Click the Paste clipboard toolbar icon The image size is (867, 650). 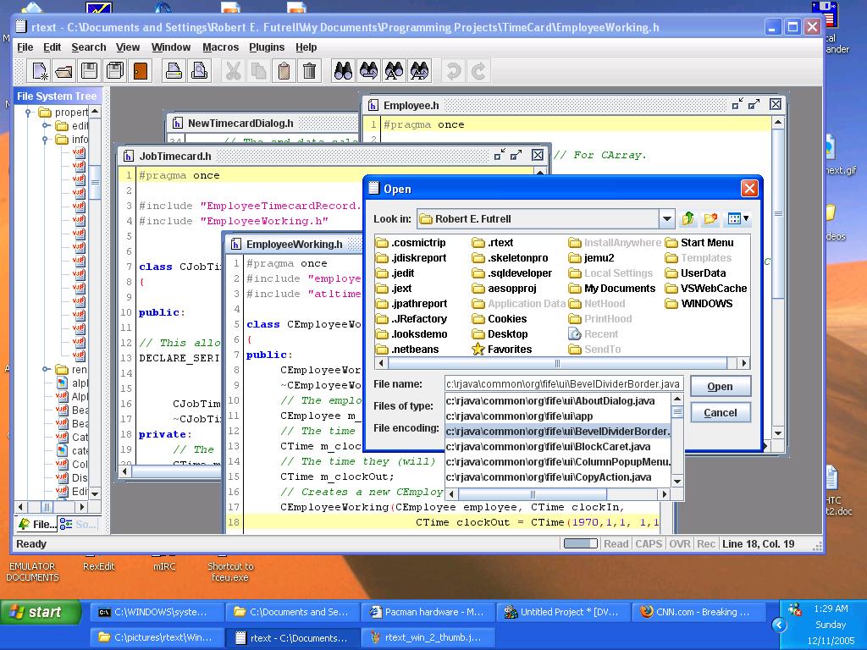pyautogui.click(x=284, y=71)
